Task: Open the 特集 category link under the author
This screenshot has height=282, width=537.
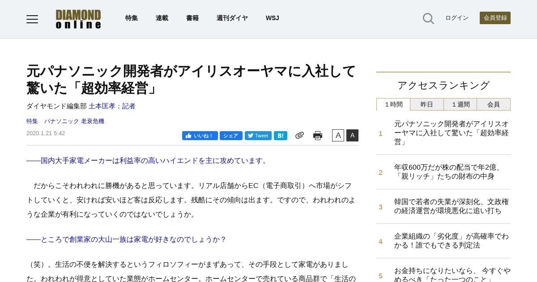Action: pos(32,121)
